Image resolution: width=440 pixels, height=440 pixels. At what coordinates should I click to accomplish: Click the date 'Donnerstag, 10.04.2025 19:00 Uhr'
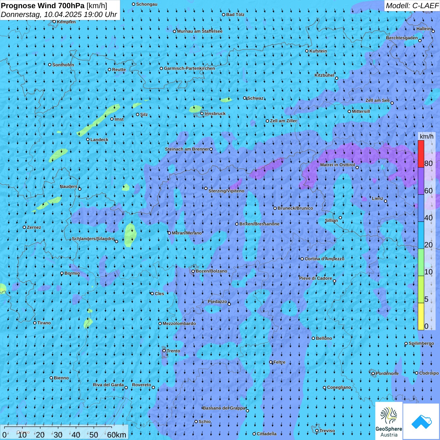pyautogui.click(x=59, y=14)
